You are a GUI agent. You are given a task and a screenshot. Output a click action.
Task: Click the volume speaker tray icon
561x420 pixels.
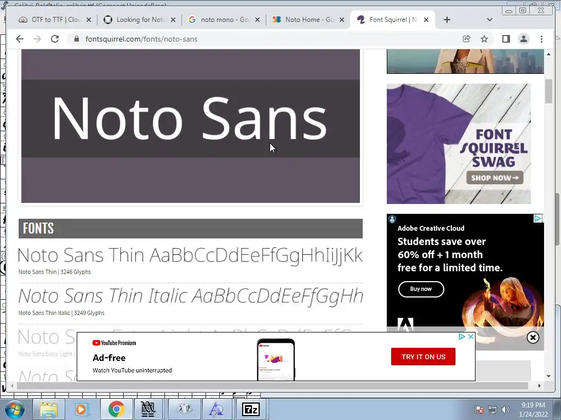[x=506, y=410]
